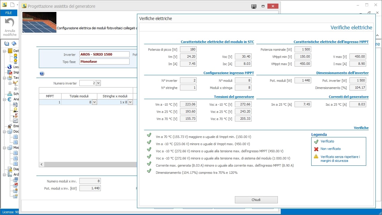This screenshot has width=382, height=215.
Task: Click the Vm a 70 °C 155.73 field
Action: pyautogui.click(x=188, y=119)
